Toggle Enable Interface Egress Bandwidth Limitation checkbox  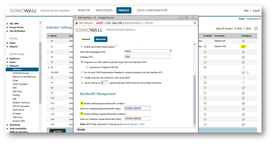tap(82, 103)
